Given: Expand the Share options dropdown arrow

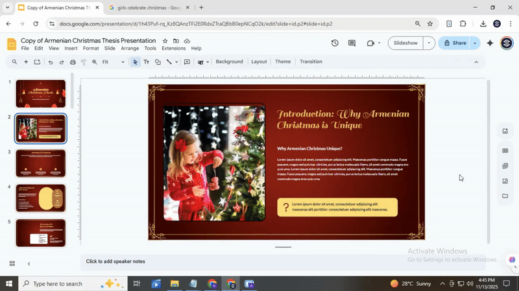Looking at the screenshot, I should tap(475, 43).
